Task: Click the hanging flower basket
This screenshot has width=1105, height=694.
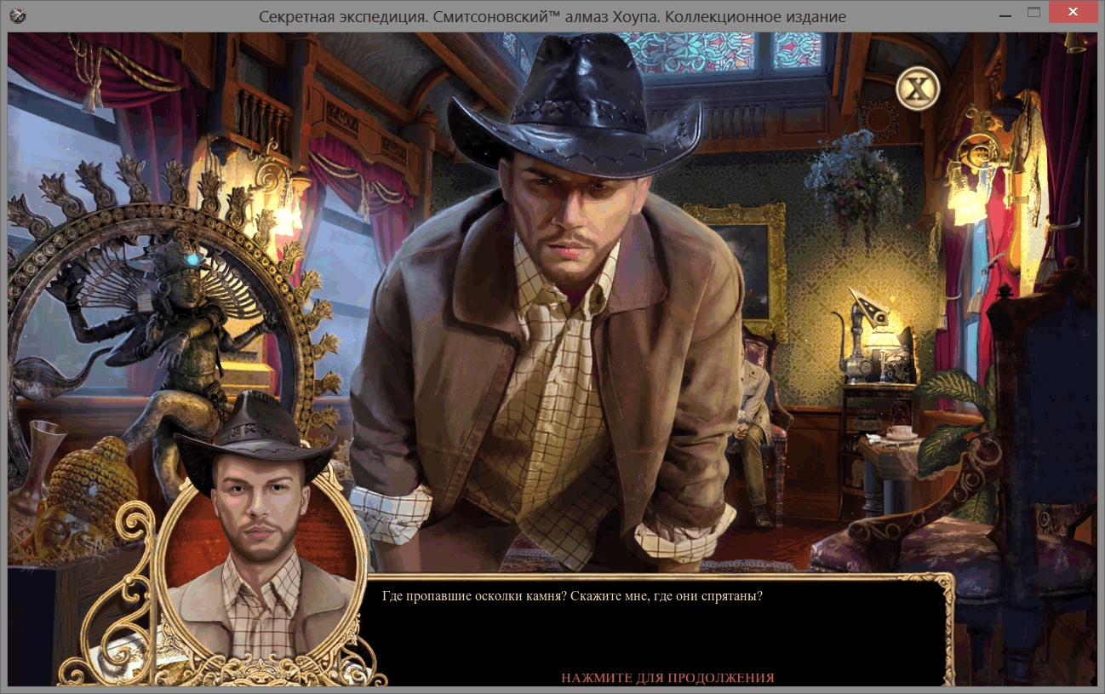Action: point(854,183)
